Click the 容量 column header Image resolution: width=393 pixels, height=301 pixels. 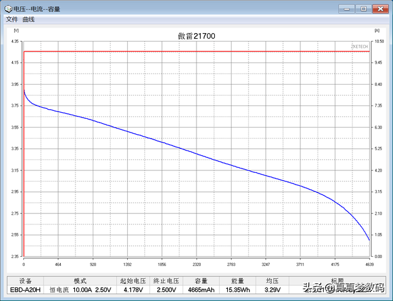click(x=201, y=281)
